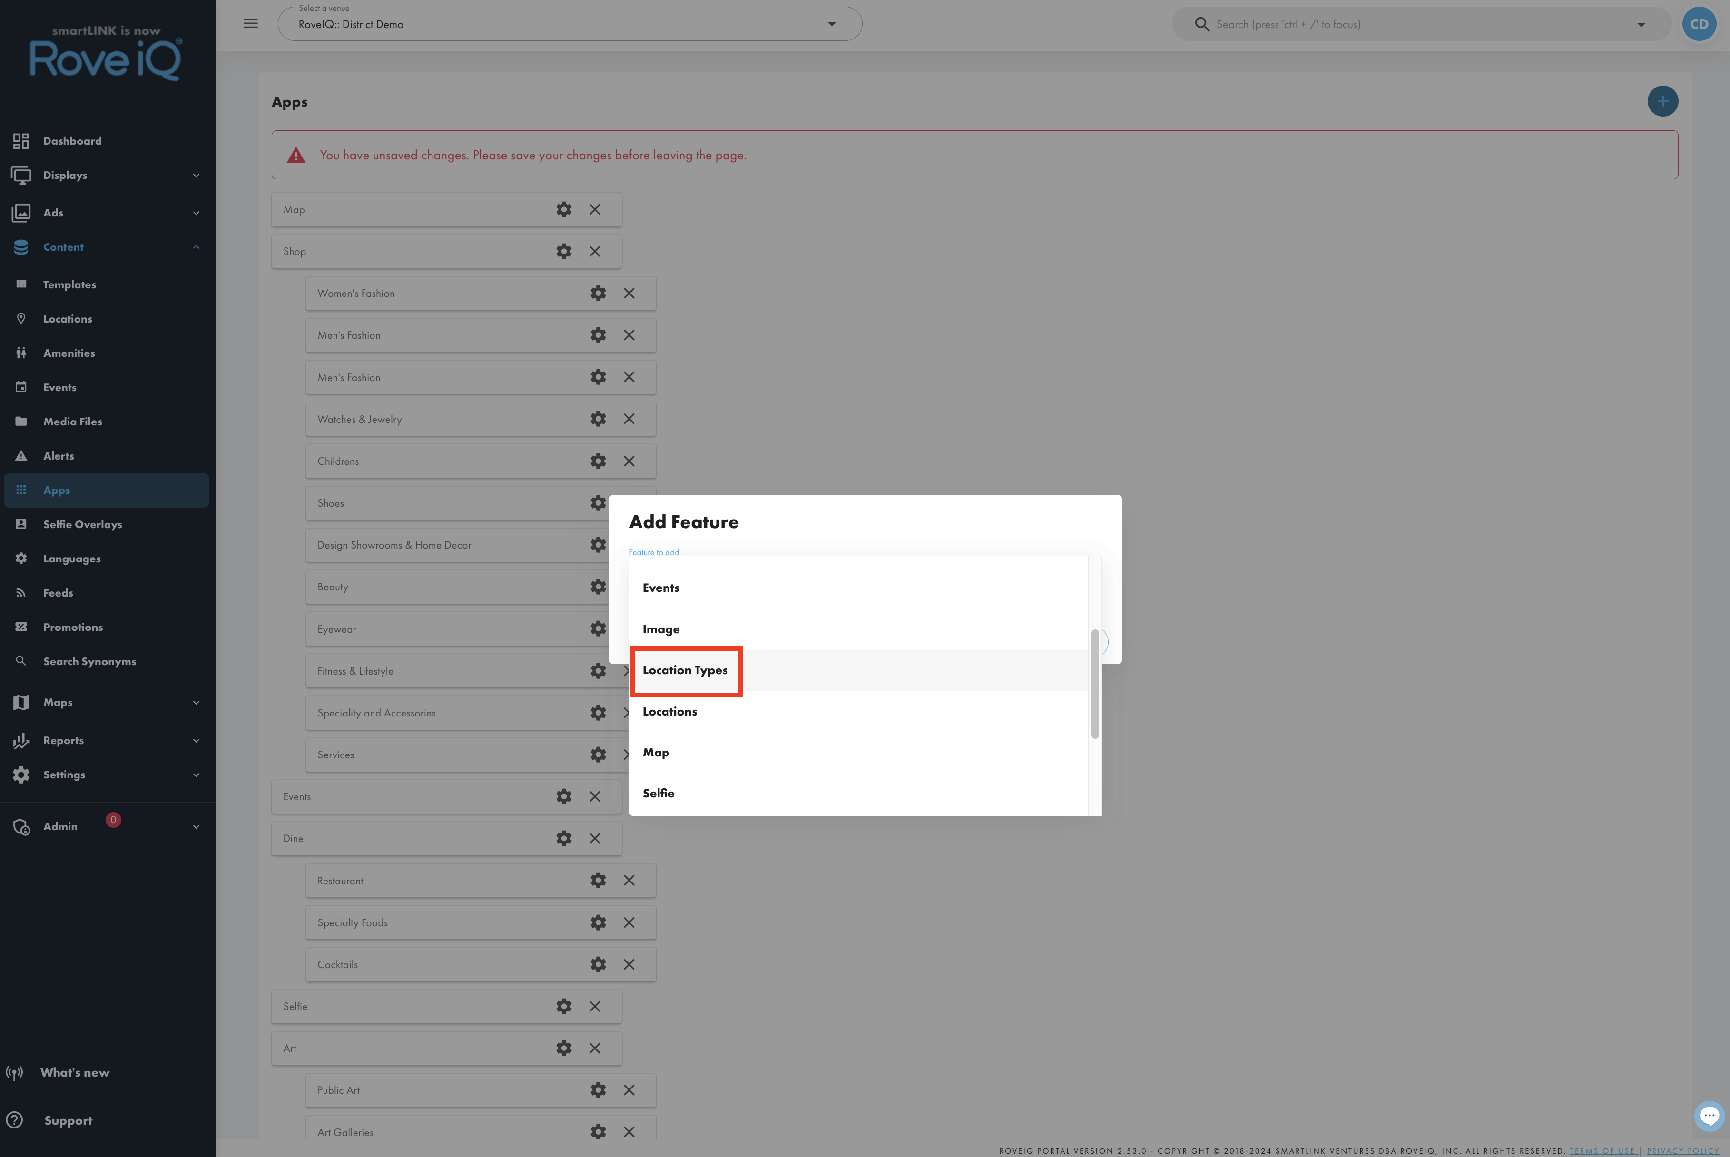
Task: Select Events in the feature list
Action: pyautogui.click(x=858, y=588)
